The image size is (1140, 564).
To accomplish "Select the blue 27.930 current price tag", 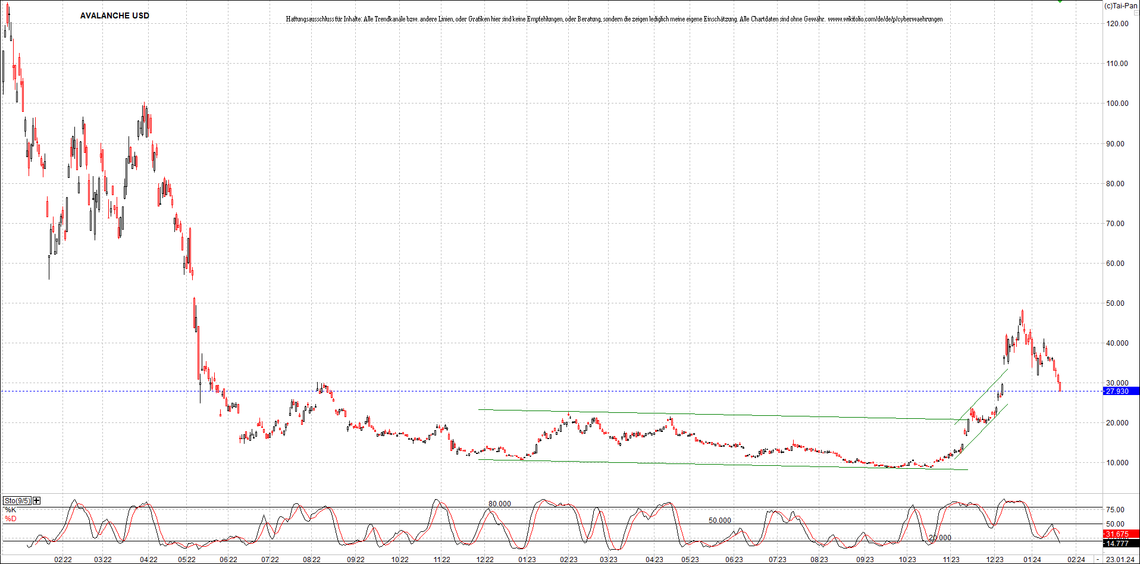I will [x=1120, y=391].
